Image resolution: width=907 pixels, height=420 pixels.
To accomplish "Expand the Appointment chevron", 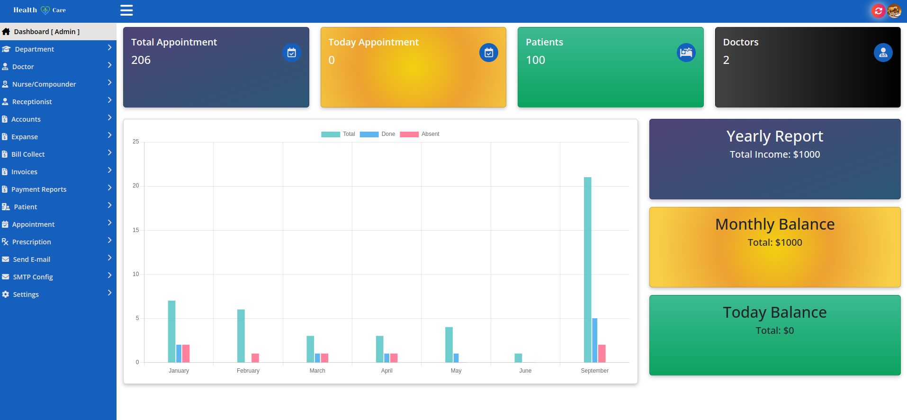I will pos(109,223).
